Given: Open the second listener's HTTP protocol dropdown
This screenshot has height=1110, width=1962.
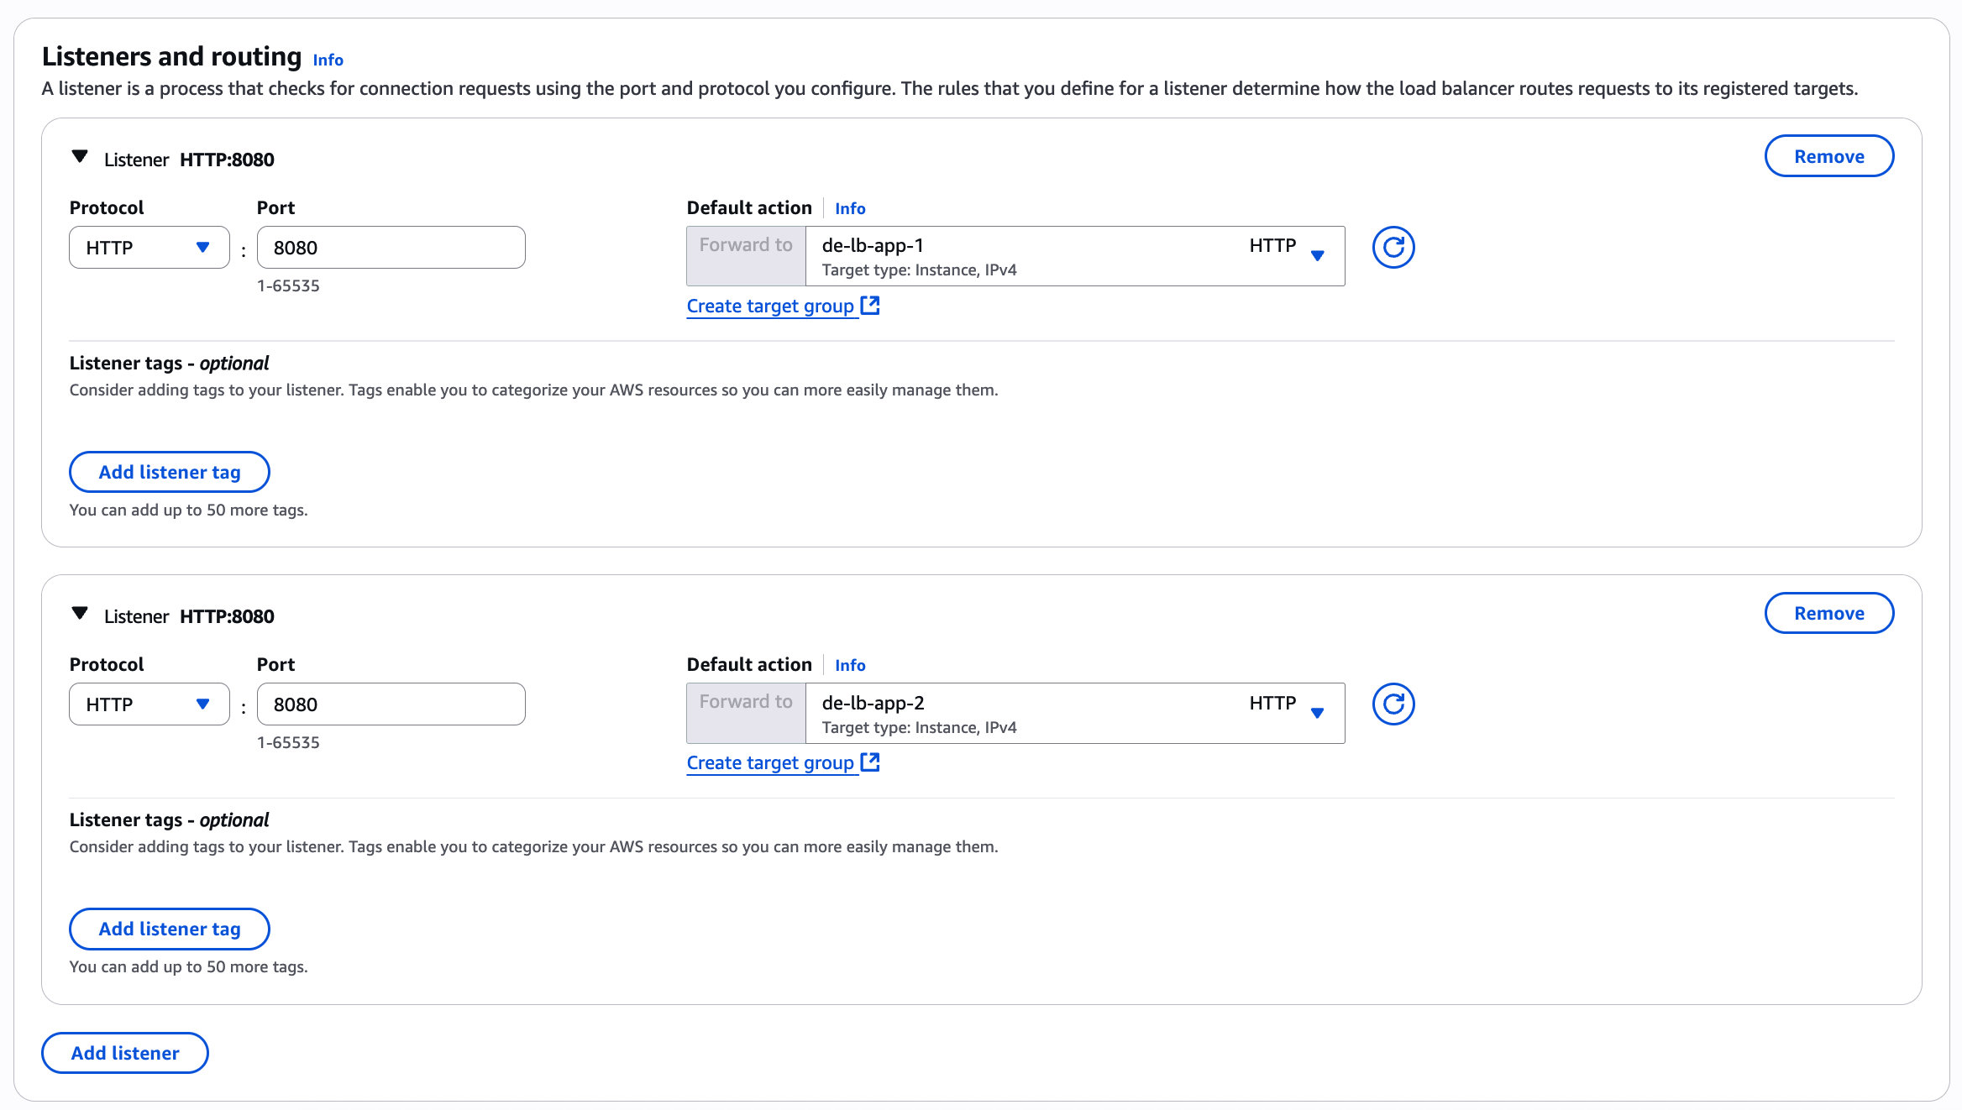Looking at the screenshot, I should click(x=149, y=704).
